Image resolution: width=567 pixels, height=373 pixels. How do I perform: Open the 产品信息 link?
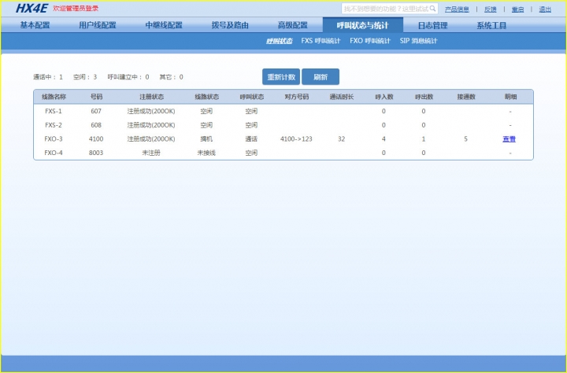pyautogui.click(x=457, y=9)
